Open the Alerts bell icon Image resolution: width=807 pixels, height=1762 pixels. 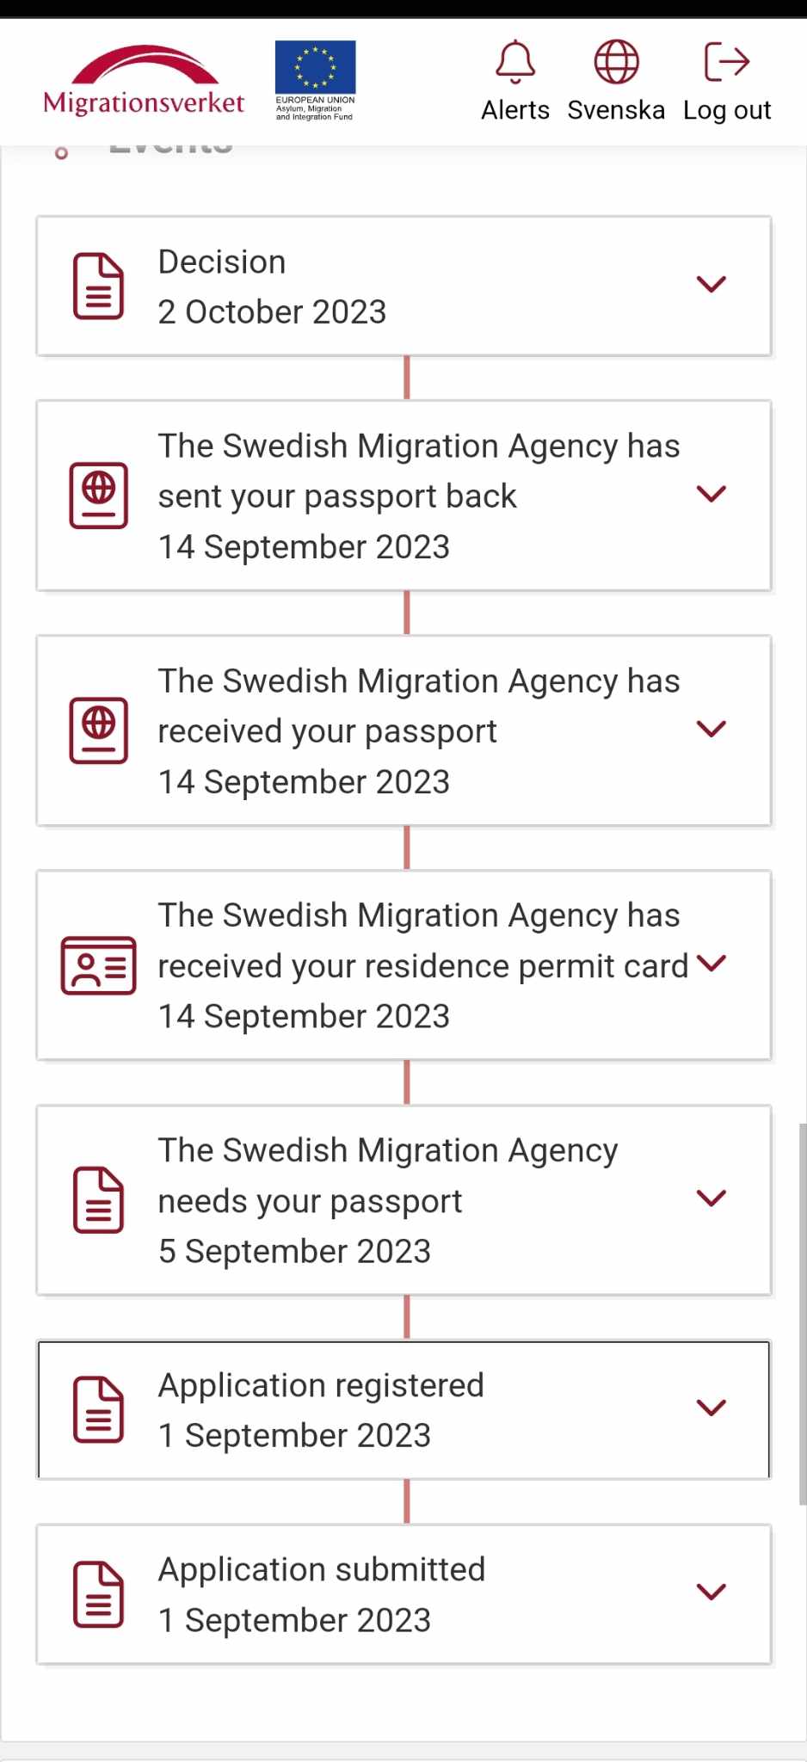pyautogui.click(x=515, y=62)
